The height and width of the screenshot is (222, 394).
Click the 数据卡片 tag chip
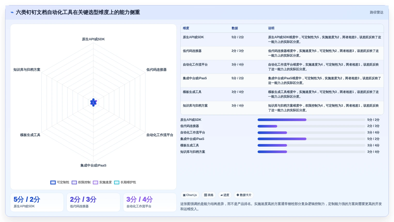click(x=244, y=195)
